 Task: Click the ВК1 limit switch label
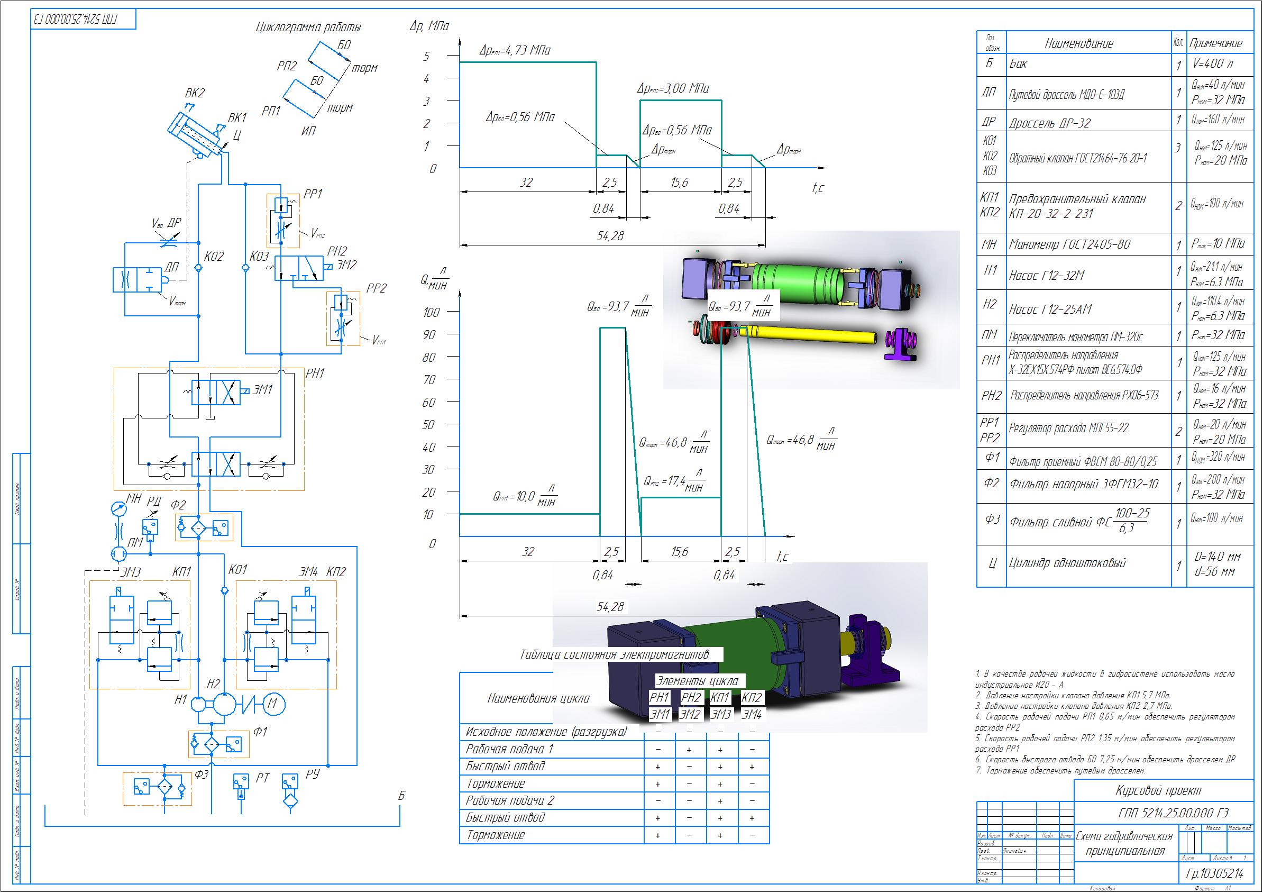pyautogui.click(x=237, y=118)
